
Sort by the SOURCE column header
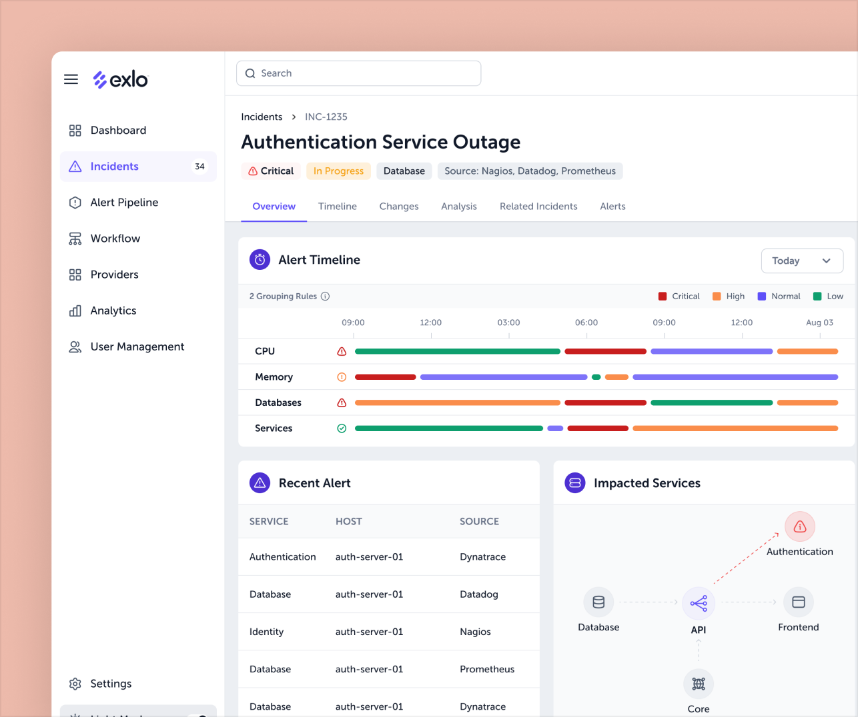tap(479, 522)
